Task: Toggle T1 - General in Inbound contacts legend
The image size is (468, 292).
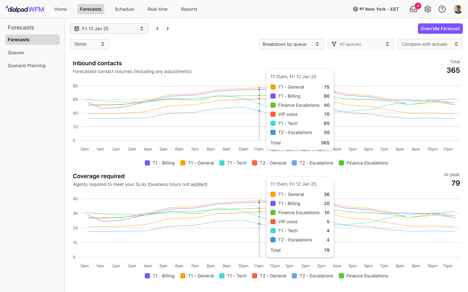Action: point(197,163)
